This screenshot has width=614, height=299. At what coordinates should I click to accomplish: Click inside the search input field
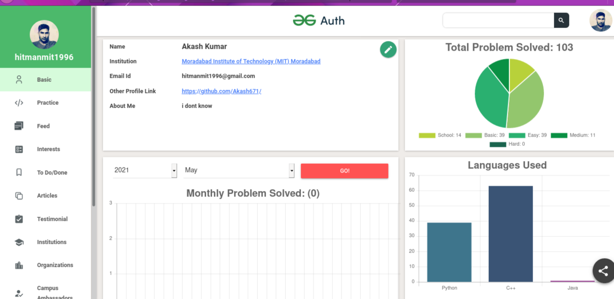[x=498, y=20]
